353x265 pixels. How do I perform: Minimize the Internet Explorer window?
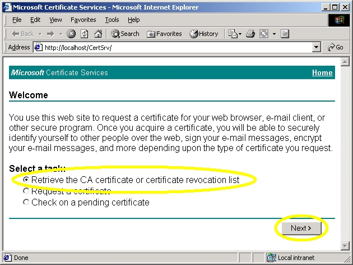point(326,7)
